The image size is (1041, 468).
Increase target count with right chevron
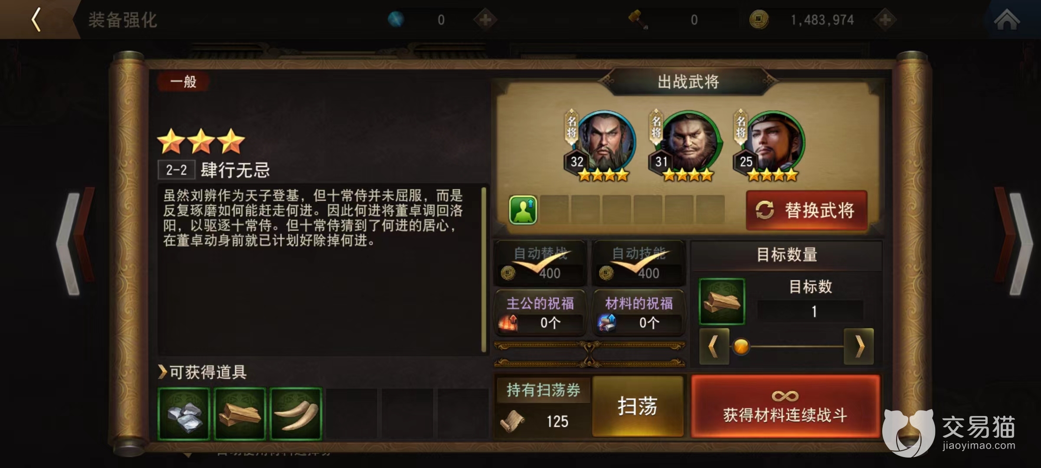(x=859, y=347)
